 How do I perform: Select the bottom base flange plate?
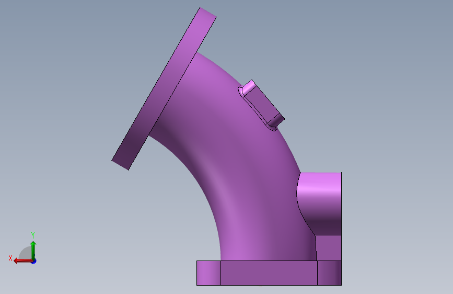coord(269,273)
